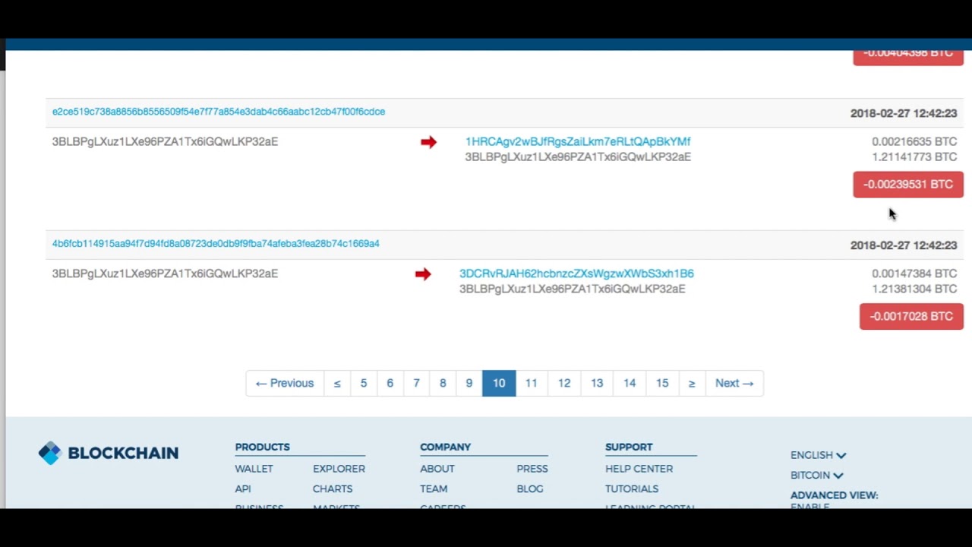
Task: Jump to first pages with ≤ button
Action: [337, 384]
